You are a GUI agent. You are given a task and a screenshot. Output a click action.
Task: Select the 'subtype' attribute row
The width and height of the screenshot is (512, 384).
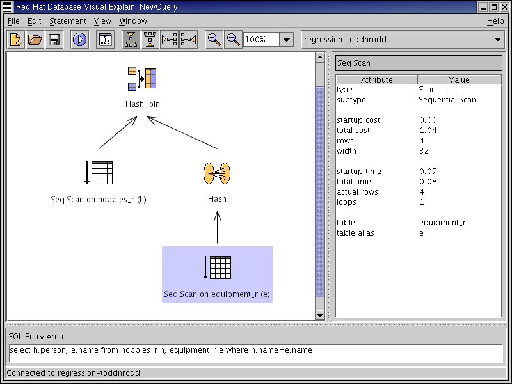click(x=419, y=100)
